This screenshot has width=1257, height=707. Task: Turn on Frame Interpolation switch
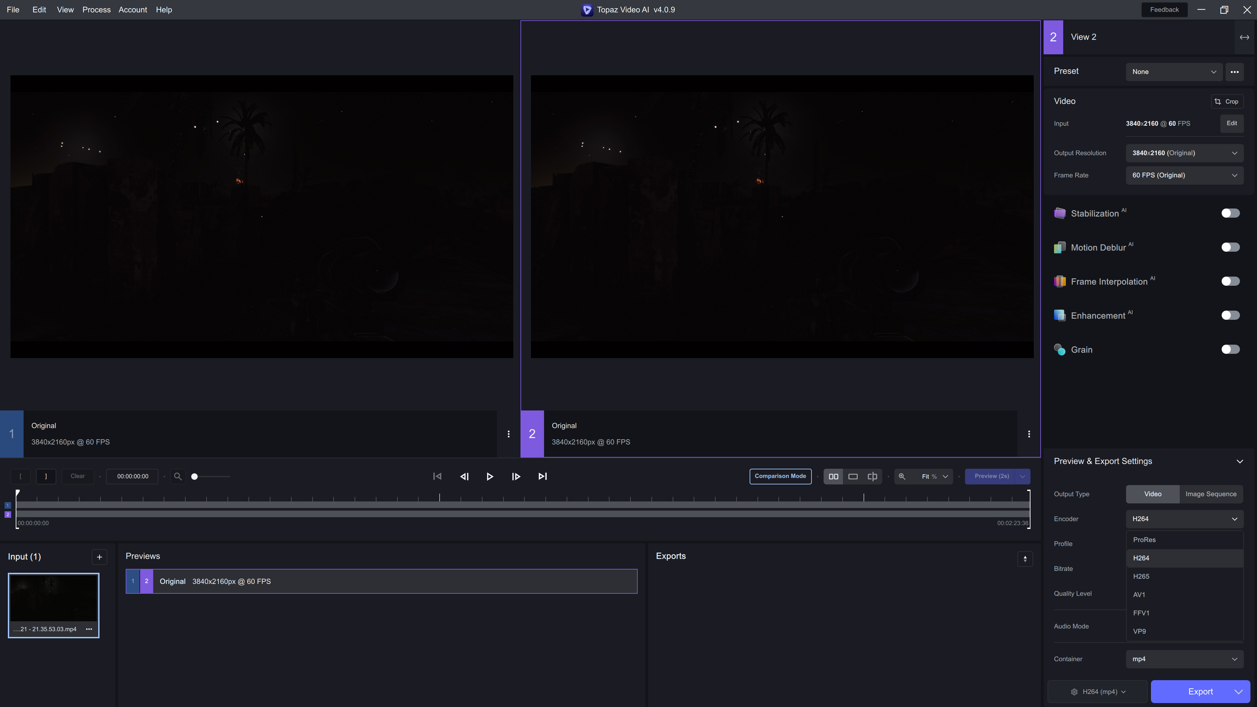[1230, 281]
